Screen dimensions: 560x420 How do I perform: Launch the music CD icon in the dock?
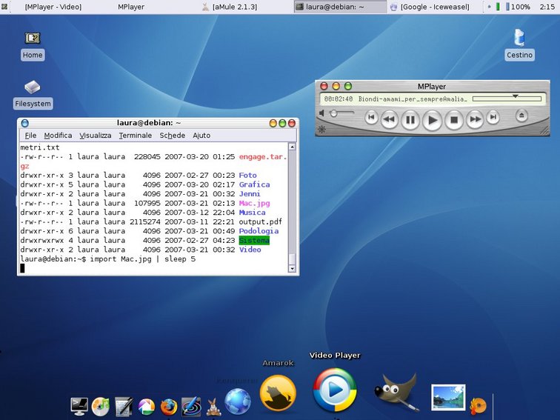coord(101,407)
